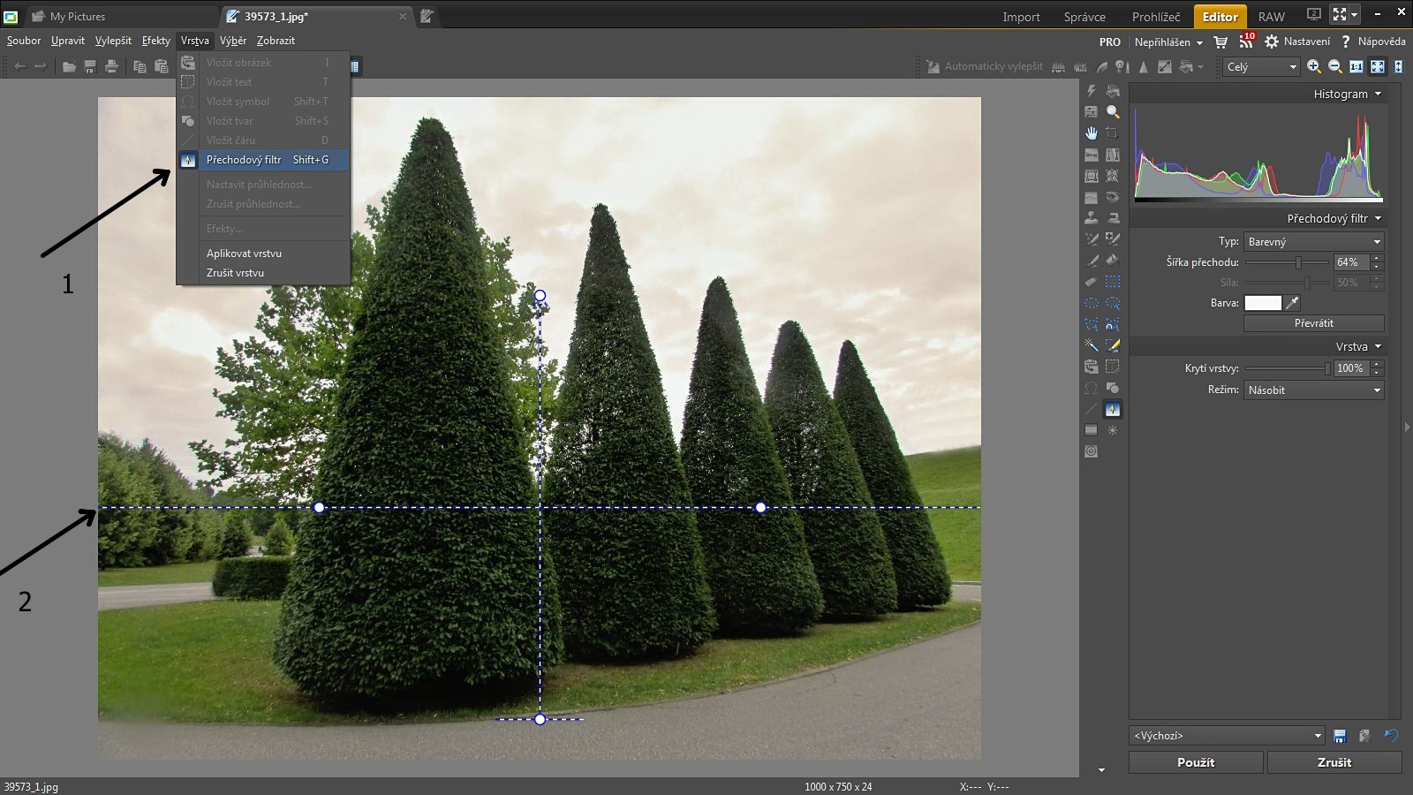Open the Typ dropdown showing Barevný
The height and width of the screenshot is (795, 1413).
(x=1313, y=242)
